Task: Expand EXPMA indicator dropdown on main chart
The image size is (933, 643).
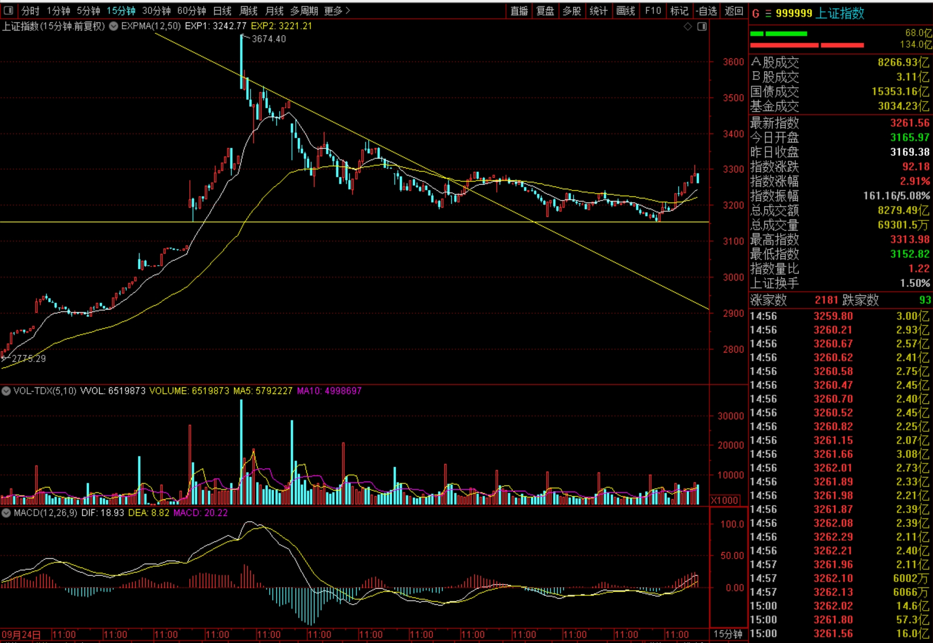Action: 114,26
